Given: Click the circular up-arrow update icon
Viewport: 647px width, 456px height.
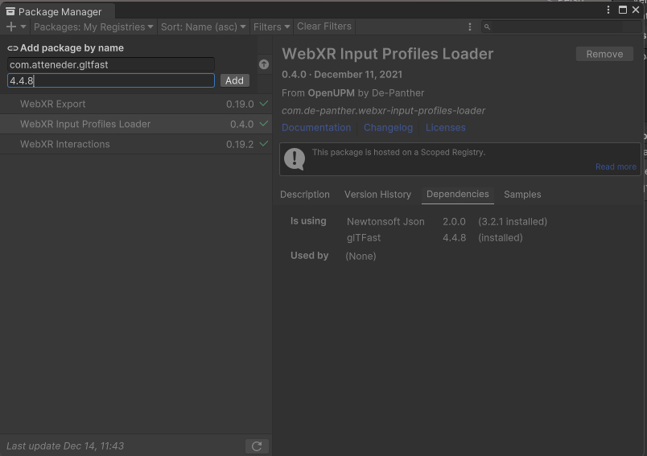Looking at the screenshot, I should 264,64.
